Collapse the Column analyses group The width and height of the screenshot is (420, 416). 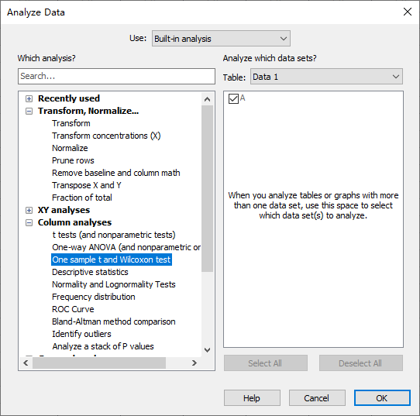pyautogui.click(x=29, y=223)
